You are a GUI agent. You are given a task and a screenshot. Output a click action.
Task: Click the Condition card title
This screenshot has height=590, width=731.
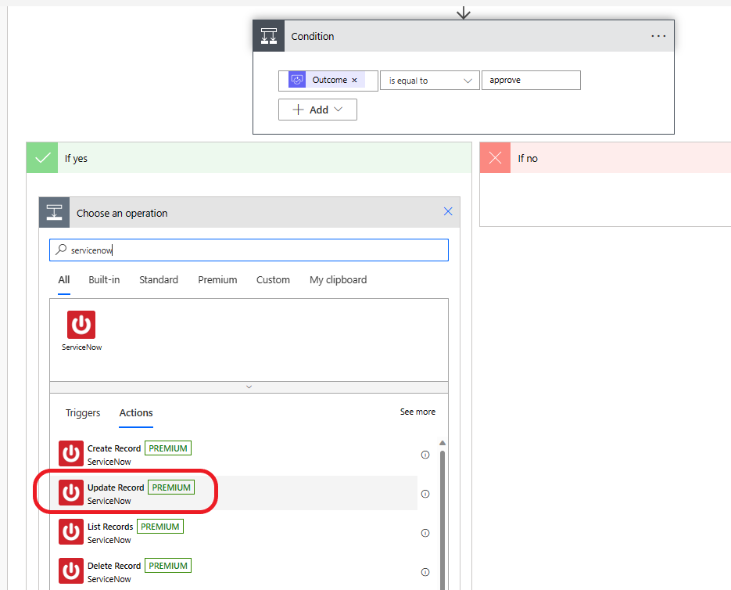click(313, 36)
